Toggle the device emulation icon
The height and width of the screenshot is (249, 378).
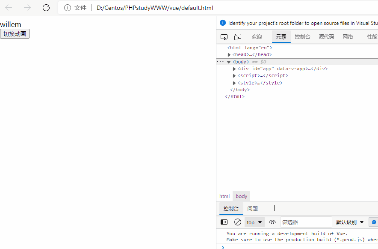point(238,37)
